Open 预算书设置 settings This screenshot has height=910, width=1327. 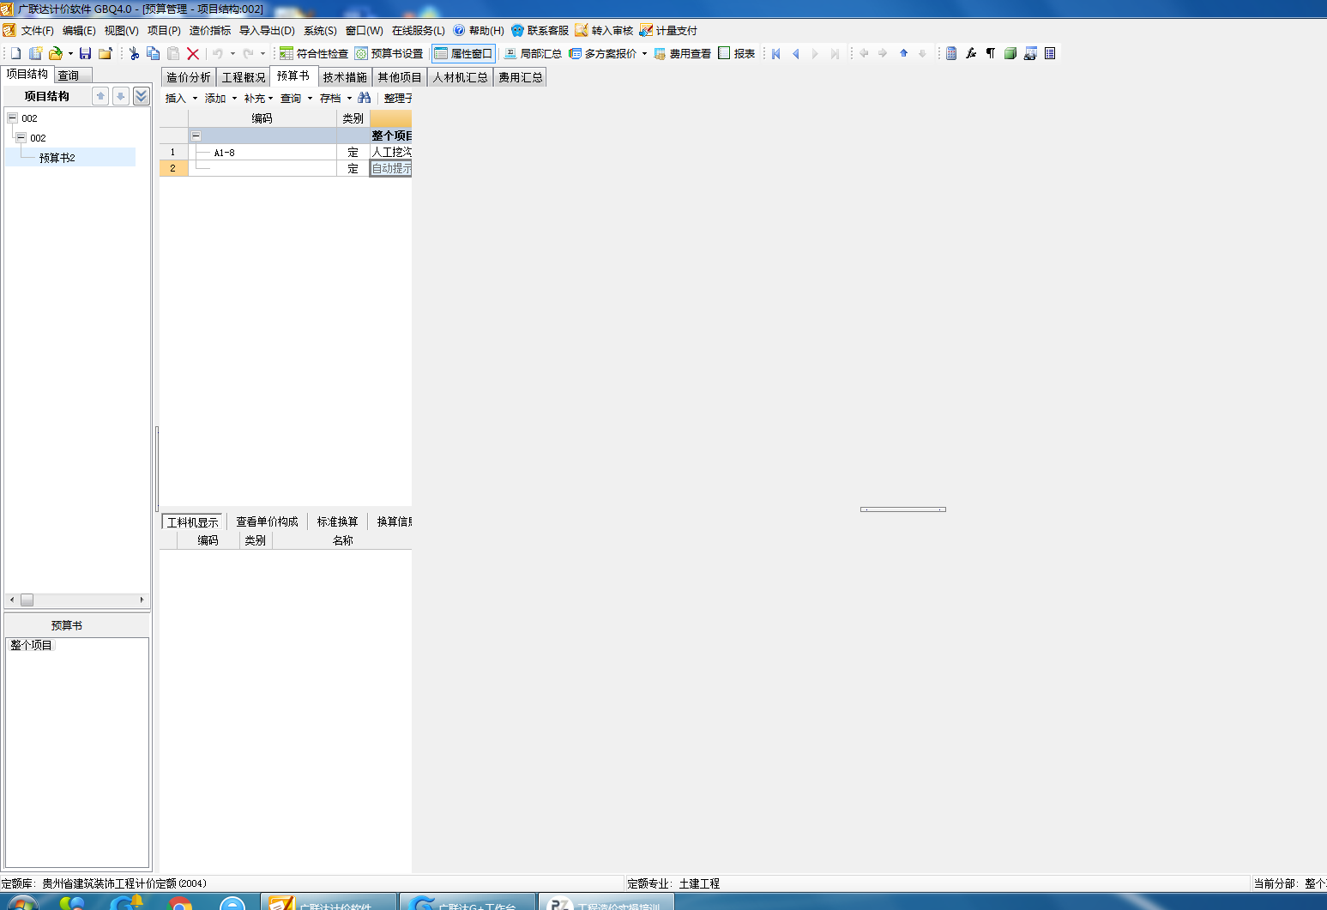389,53
